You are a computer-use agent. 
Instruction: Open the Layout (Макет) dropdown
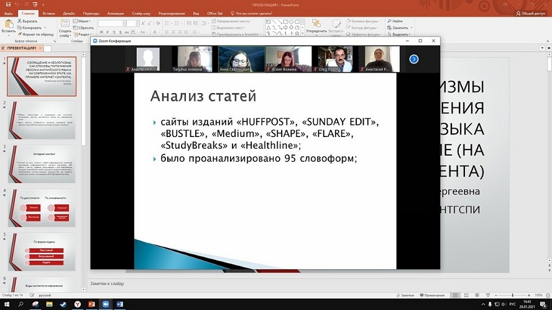coord(84,20)
